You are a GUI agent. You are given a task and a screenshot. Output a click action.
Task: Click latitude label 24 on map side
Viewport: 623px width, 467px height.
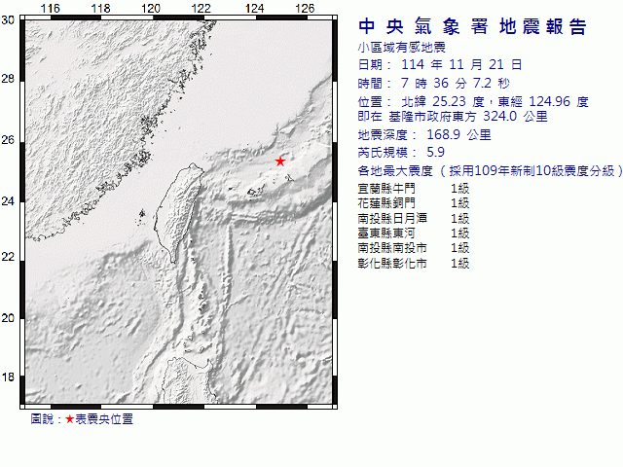pos(8,201)
